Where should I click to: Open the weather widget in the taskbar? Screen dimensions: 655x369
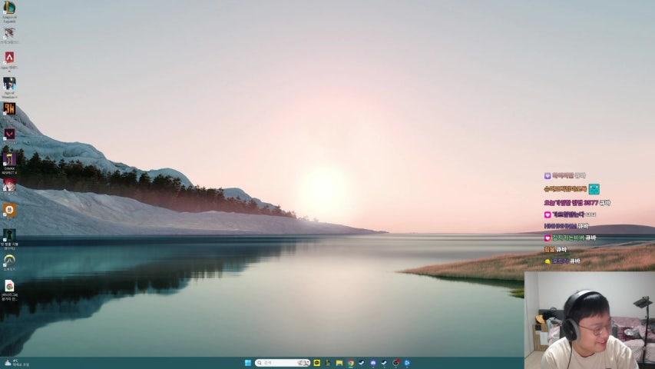pyautogui.click(x=17, y=363)
